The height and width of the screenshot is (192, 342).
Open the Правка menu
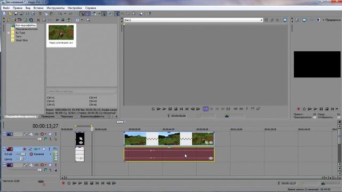(x=18, y=8)
